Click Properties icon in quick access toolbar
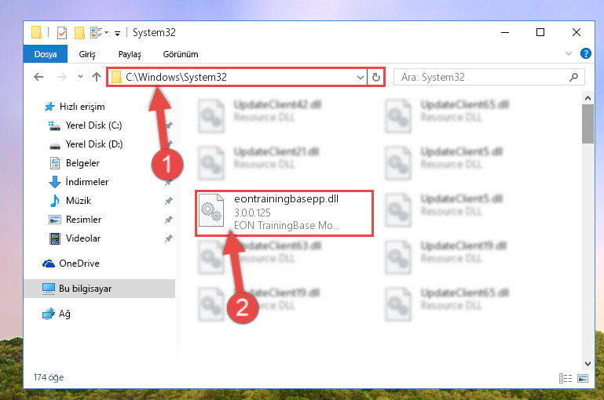Image resolution: width=604 pixels, height=400 pixels. click(x=61, y=33)
